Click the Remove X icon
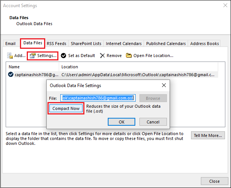The height and width of the screenshot is (188, 231). (102, 56)
